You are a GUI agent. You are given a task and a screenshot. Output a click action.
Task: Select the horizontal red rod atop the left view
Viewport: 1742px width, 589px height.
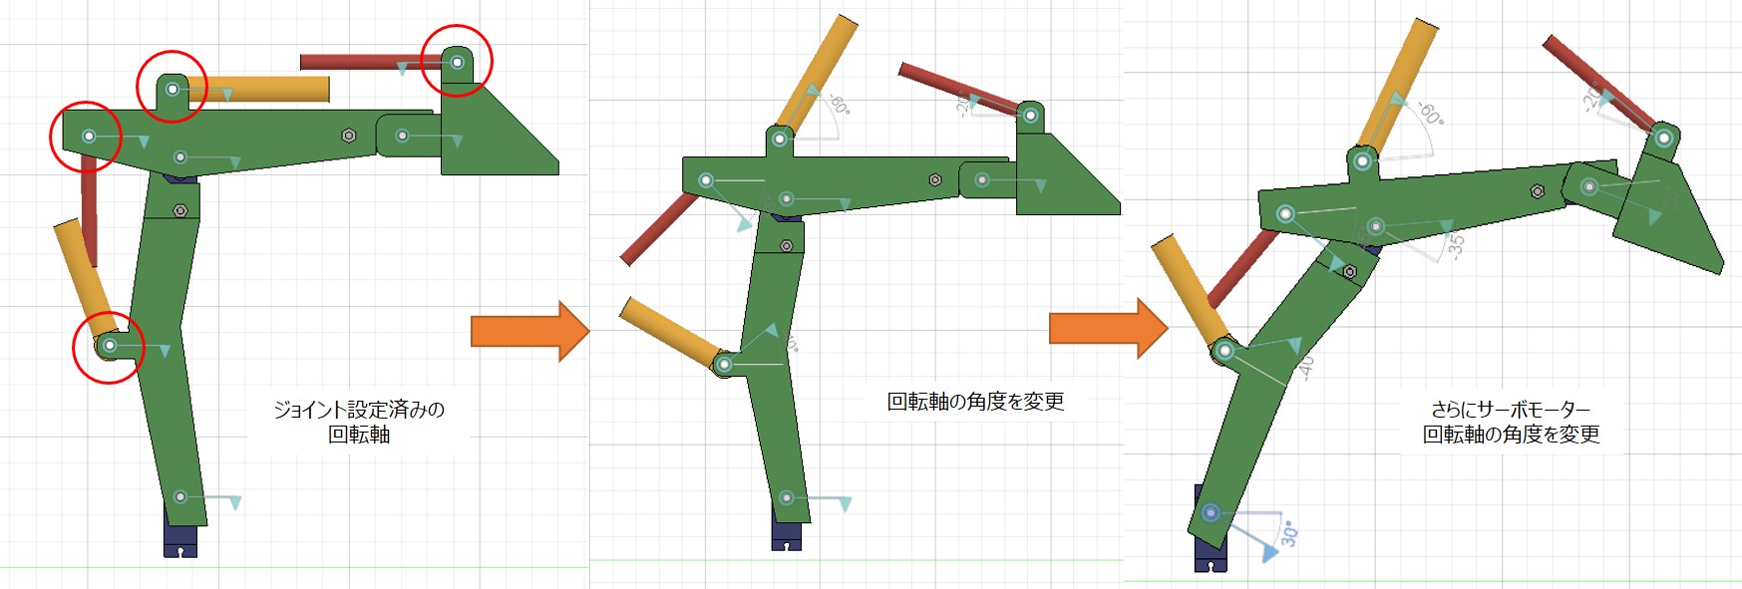(359, 62)
